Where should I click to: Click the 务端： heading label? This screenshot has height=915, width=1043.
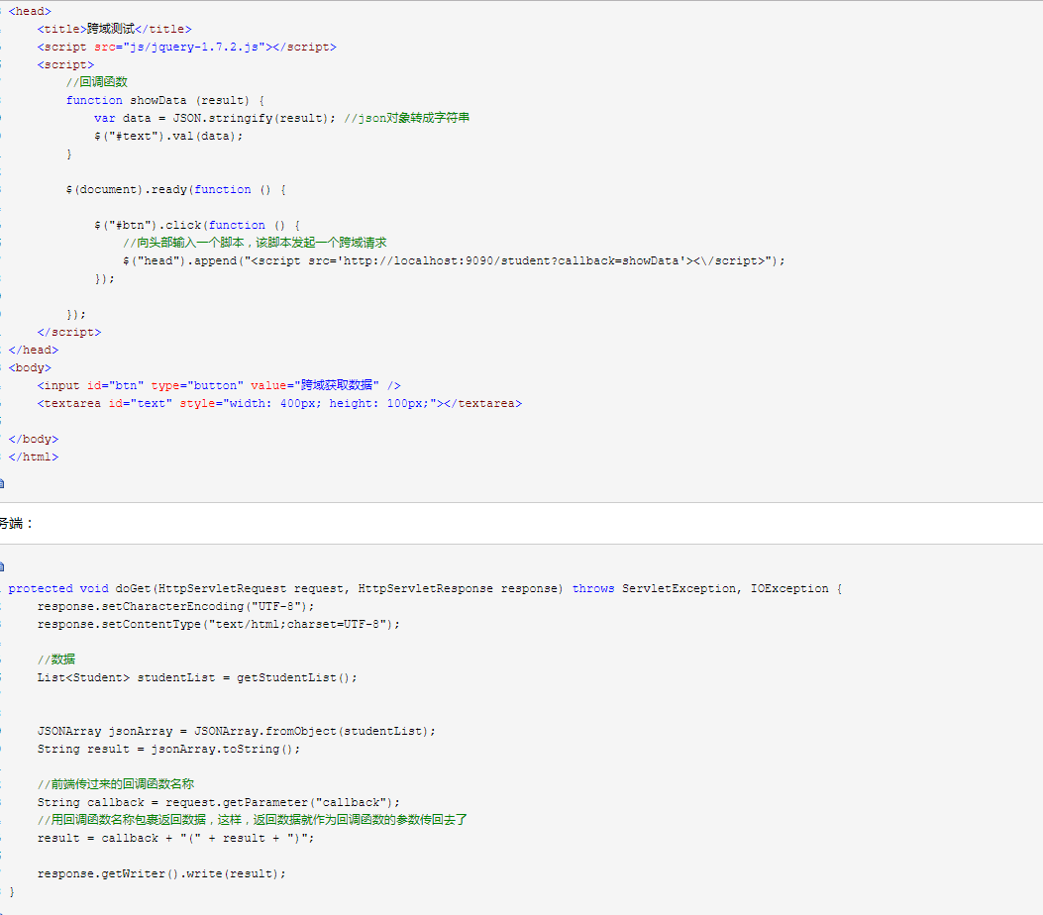[x=16, y=523]
